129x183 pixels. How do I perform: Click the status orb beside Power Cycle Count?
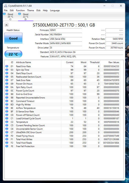[7, 91]
